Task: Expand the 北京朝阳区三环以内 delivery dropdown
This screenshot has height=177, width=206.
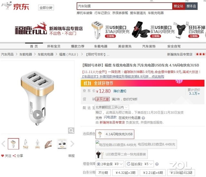Action: point(112,107)
